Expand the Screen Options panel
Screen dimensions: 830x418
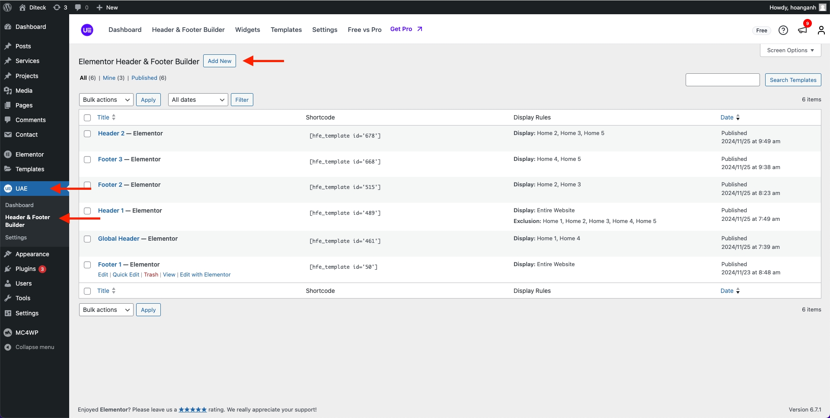790,50
